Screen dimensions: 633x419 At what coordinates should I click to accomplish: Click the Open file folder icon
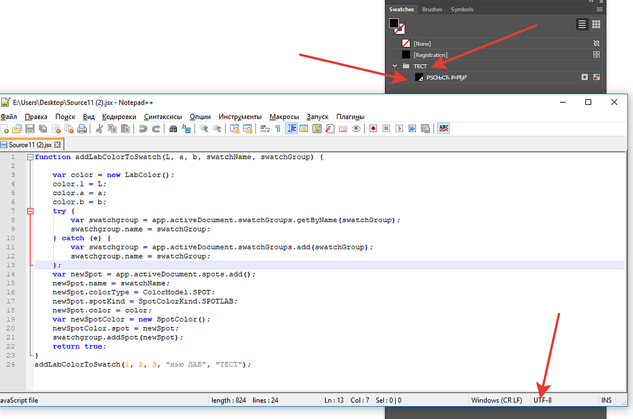click(17, 128)
